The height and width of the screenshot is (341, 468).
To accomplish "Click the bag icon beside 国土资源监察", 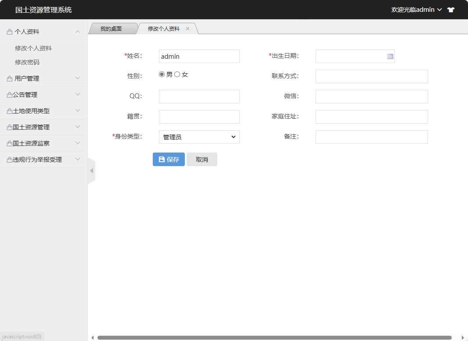I will tap(9, 144).
